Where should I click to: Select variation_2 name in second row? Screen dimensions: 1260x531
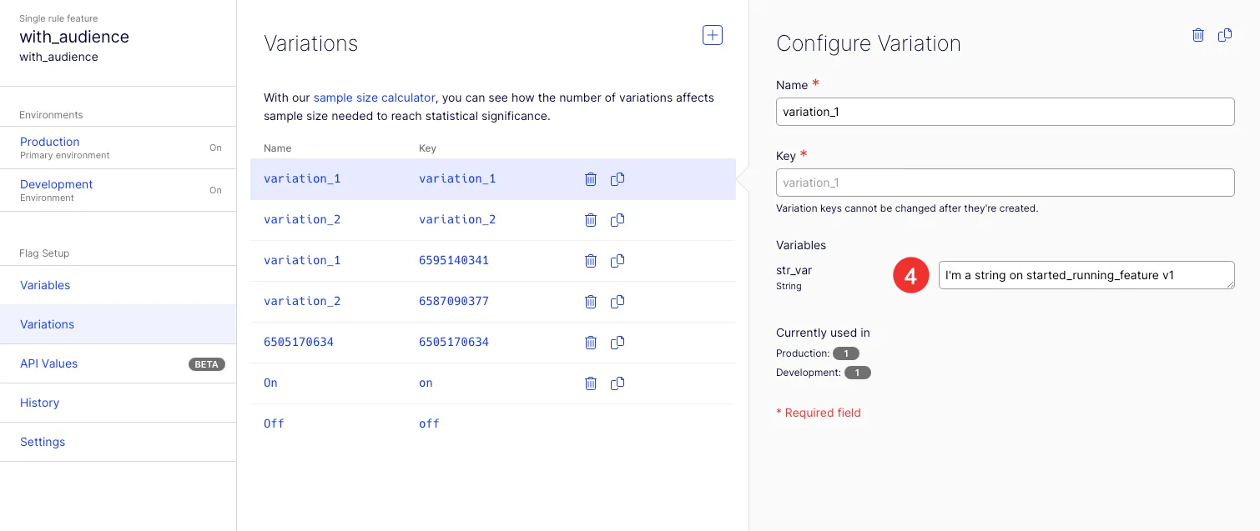(x=302, y=220)
